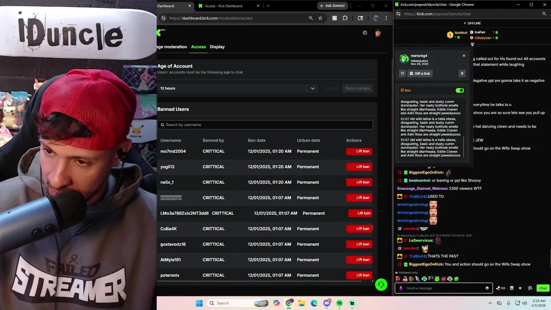Open the chat shop icon
The width and height of the screenshot is (551, 310).
(512, 288)
